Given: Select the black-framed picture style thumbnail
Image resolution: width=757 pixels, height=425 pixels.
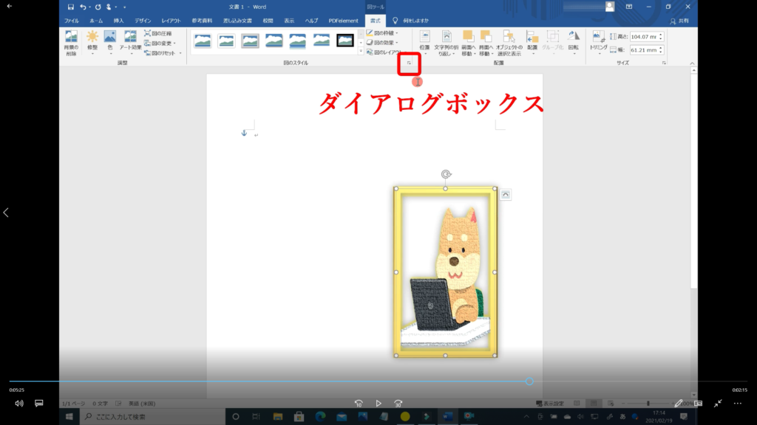Looking at the screenshot, I should tap(345, 41).
